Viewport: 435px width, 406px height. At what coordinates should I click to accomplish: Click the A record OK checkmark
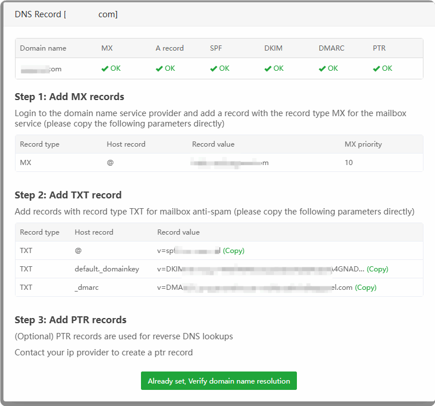[159, 68]
